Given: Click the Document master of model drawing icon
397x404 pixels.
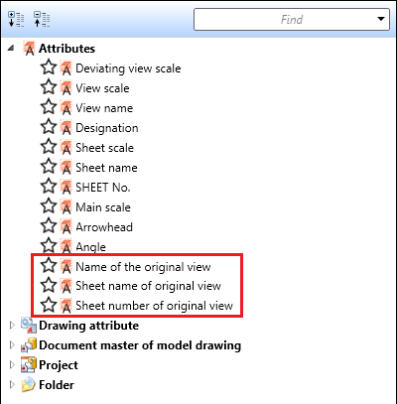Looking at the screenshot, I should point(29,345).
